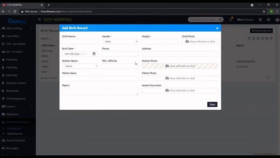Open the Mother Name Select dropdown
Screen dimensions: 280x158
(80, 66)
